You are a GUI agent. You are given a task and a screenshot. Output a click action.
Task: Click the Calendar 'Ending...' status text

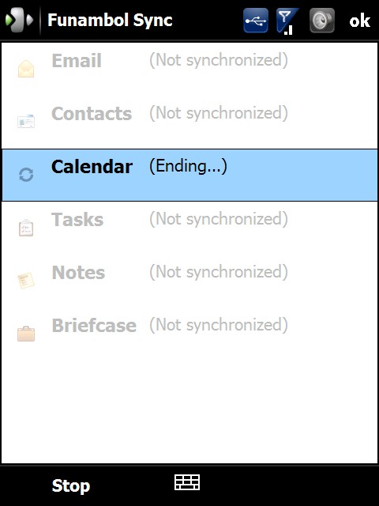point(188,167)
